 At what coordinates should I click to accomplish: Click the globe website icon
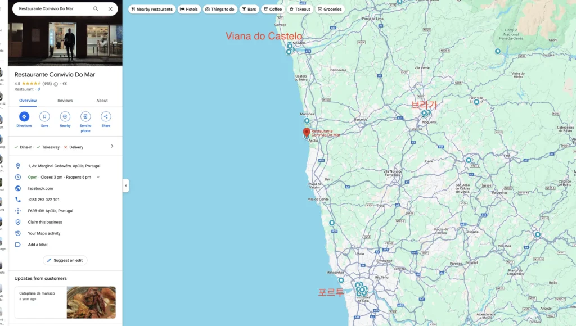[17, 188]
